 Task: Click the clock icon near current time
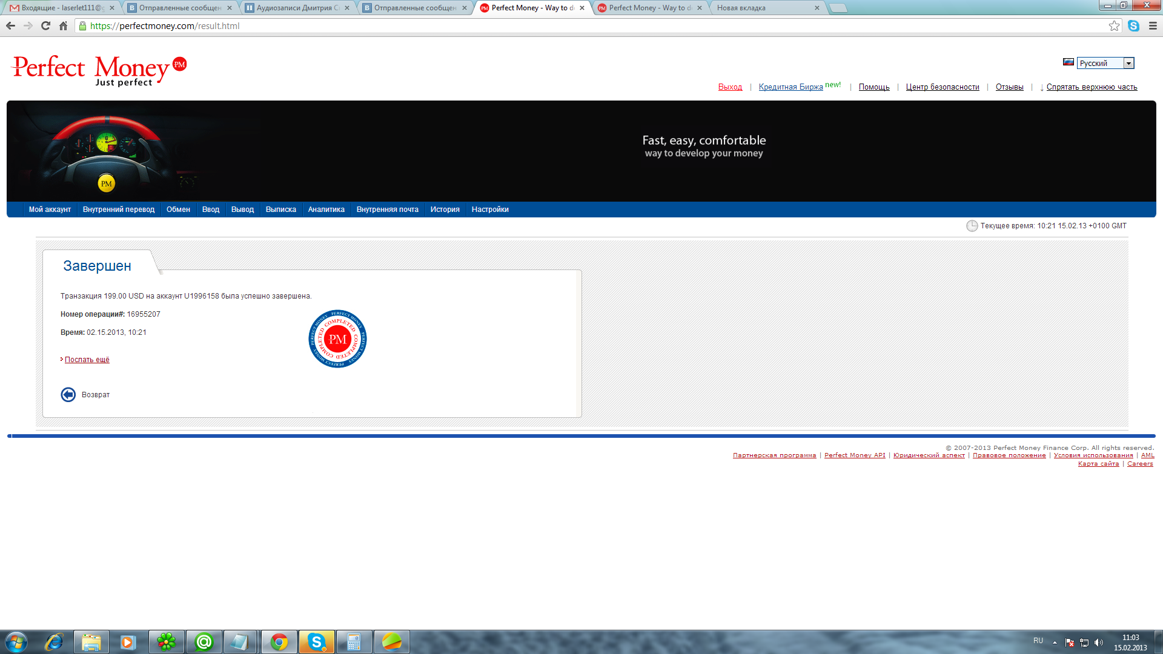coord(972,226)
